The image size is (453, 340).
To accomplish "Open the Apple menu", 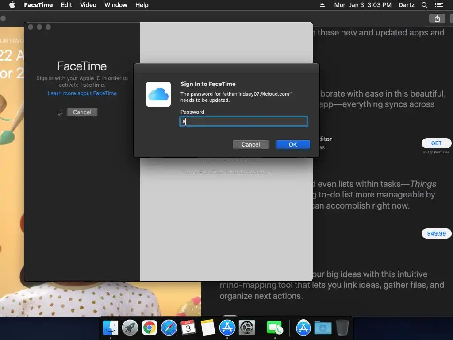I will coord(12,5).
